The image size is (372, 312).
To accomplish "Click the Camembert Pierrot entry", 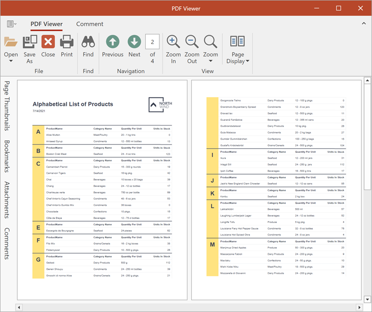I will [x=57, y=167].
